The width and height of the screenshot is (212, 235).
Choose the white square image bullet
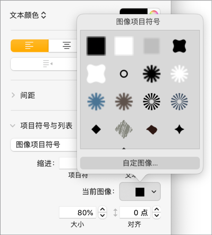tap(124, 46)
